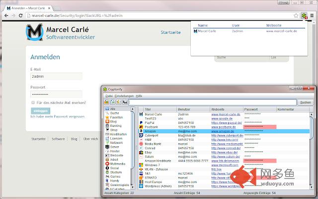Click the Kommentar column header
Image resolution: width=318 pixels, height=199 pixels.
click(293, 109)
